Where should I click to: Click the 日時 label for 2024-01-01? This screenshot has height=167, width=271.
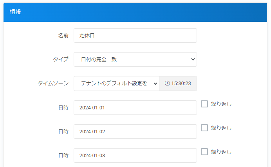click(x=64, y=107)
